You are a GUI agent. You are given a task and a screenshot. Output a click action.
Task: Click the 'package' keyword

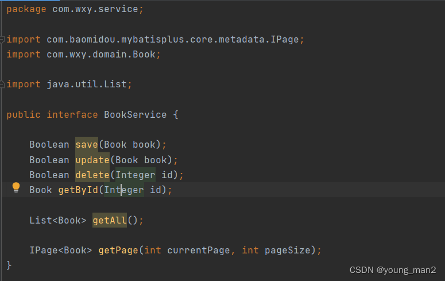(x=26, y=9)
